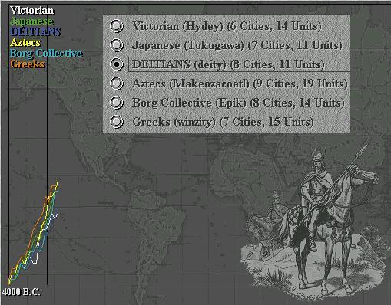Click the blue DEITIANS legend entry

point(35,32)
